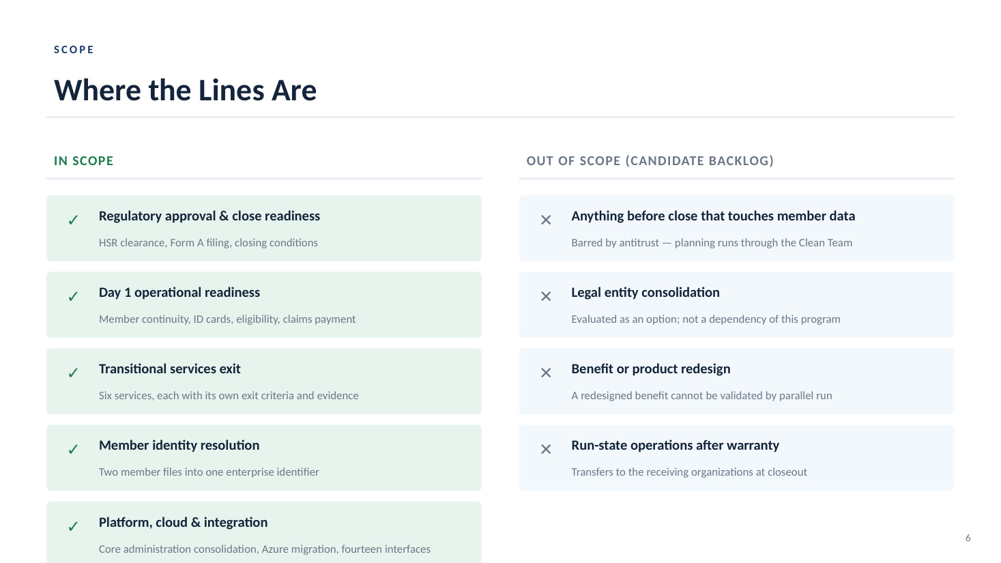The width and height of the screenshot is (1001, 563).
Task: Select the X icon next to Legal entity consolidation
Action: coord(546,296)
